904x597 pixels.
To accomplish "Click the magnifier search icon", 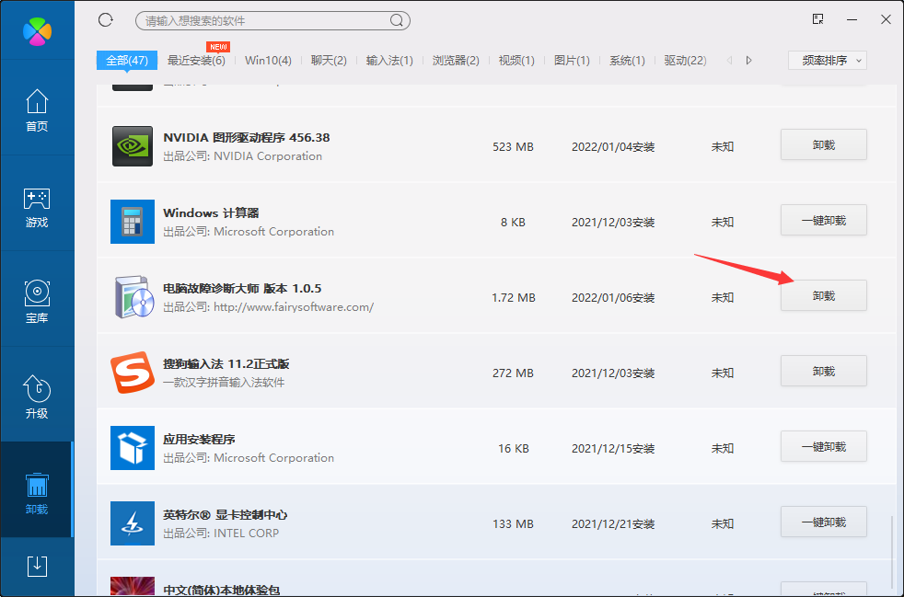I will 396,21.
